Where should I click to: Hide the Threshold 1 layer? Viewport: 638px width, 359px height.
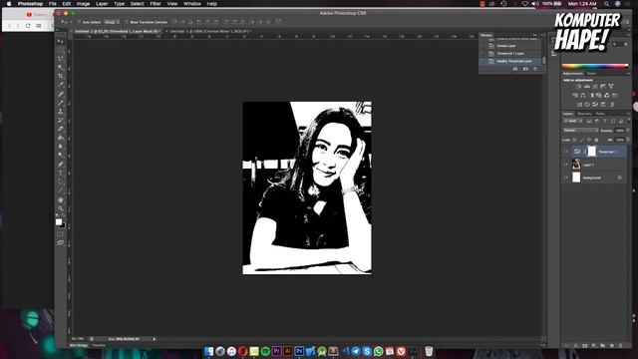point(565,152)
